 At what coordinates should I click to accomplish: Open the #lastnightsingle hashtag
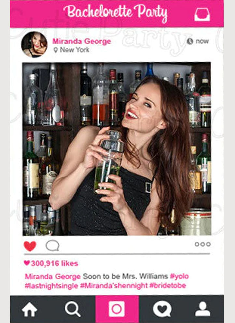point(51,286)
